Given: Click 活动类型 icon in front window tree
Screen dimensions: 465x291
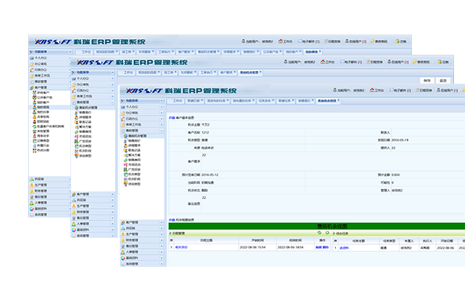Looking at the screenshot, I should pos(125,184).
